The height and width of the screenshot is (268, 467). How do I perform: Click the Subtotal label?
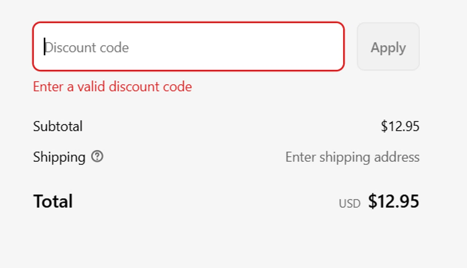(x=58, y=126)
